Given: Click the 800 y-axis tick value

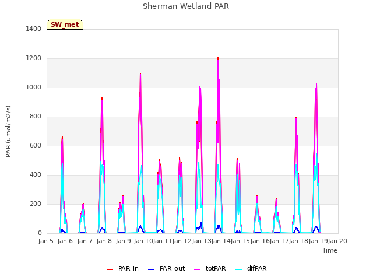Looking at the screenshot, I should click(x=36, y=117).
